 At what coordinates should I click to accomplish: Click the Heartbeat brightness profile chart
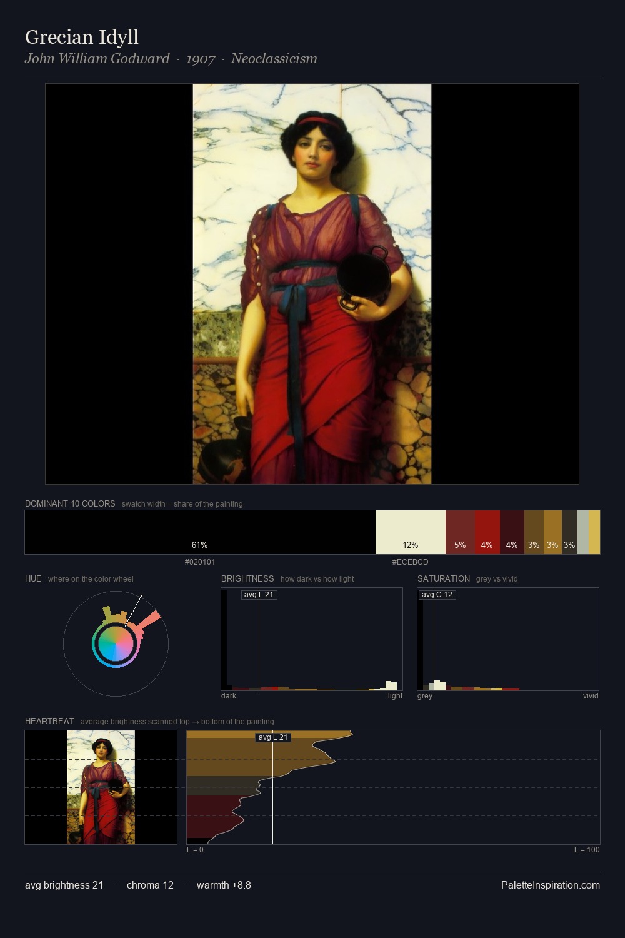pyautogui.click(x=393, y=787)
